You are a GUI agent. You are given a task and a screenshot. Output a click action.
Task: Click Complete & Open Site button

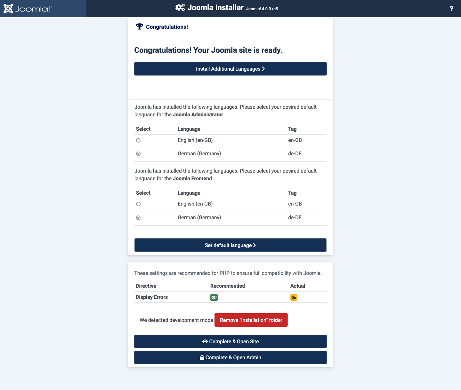click(x=230, y=341)
